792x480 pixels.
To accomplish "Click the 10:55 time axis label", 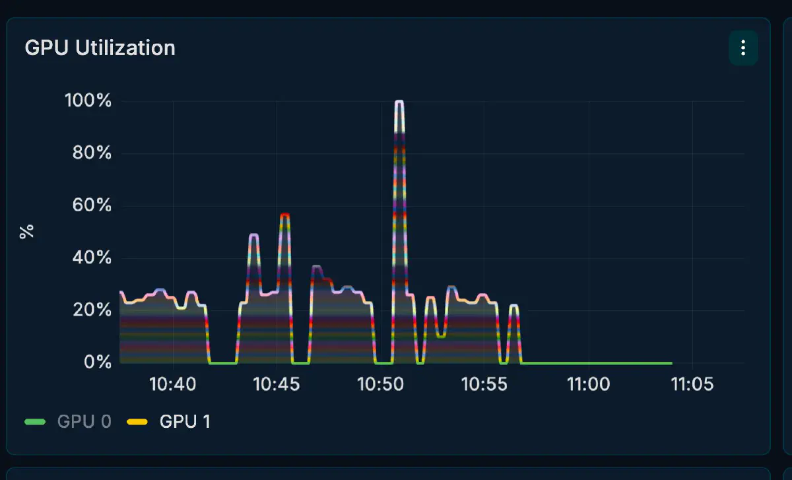I will [x=484, y=384].
